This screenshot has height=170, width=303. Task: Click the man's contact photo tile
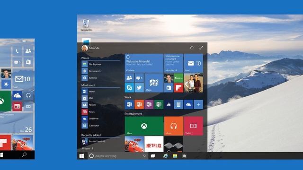tap(169, 78)
